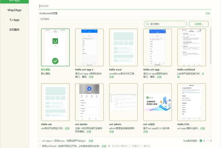Select Vue version 3 radio button
Viewport: 221px width, 148px height.
[208, 141]
